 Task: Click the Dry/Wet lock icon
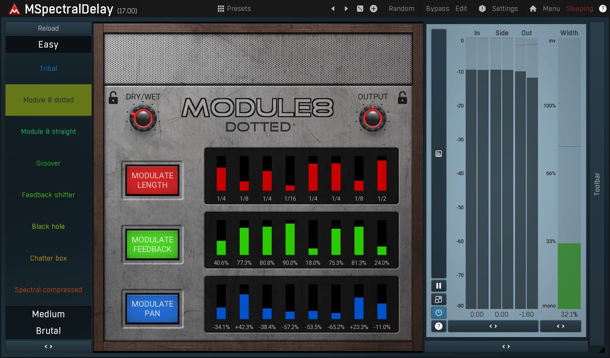coord(113,98)
